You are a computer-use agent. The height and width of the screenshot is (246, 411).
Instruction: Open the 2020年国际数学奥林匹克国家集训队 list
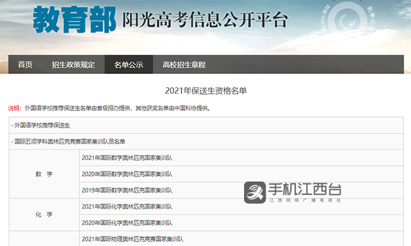click(x=127, y=174)
